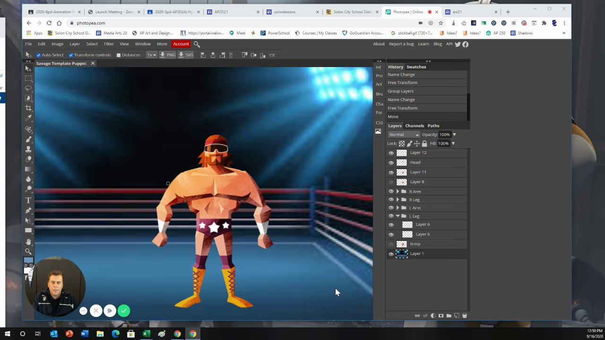Select the Type tool
This screenshot has width=605, height=340.
[28, 200]
